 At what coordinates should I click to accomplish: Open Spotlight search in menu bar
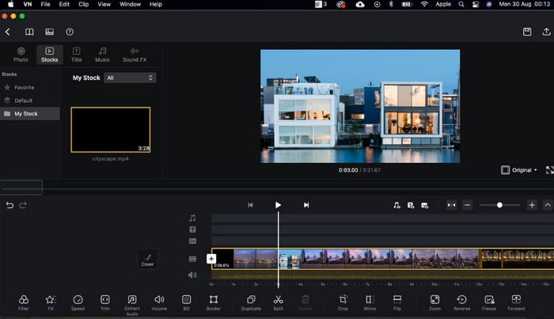coord(461,4)
